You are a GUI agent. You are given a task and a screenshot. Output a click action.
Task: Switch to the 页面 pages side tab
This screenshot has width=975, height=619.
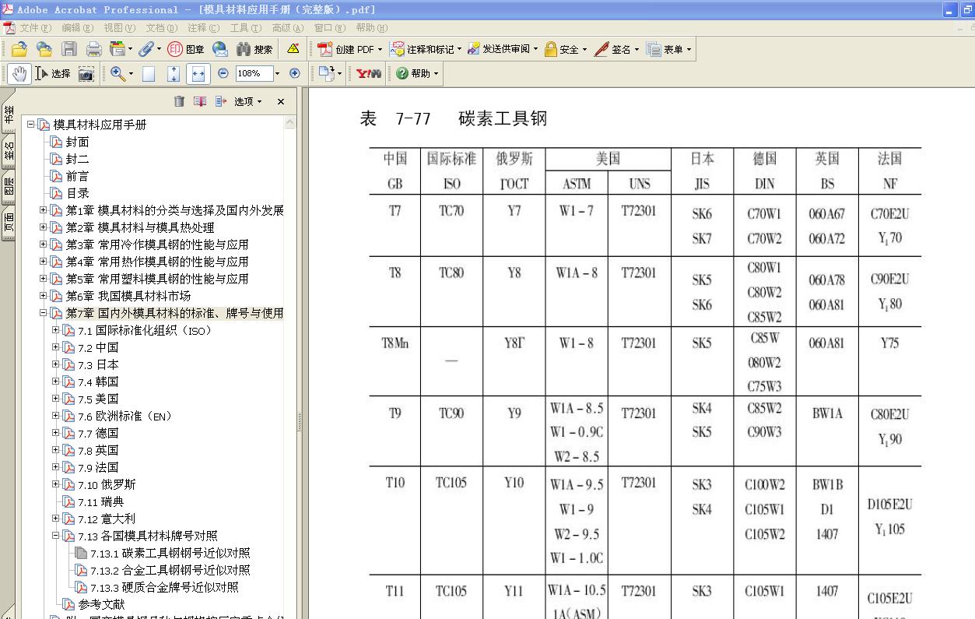[9, 223]
